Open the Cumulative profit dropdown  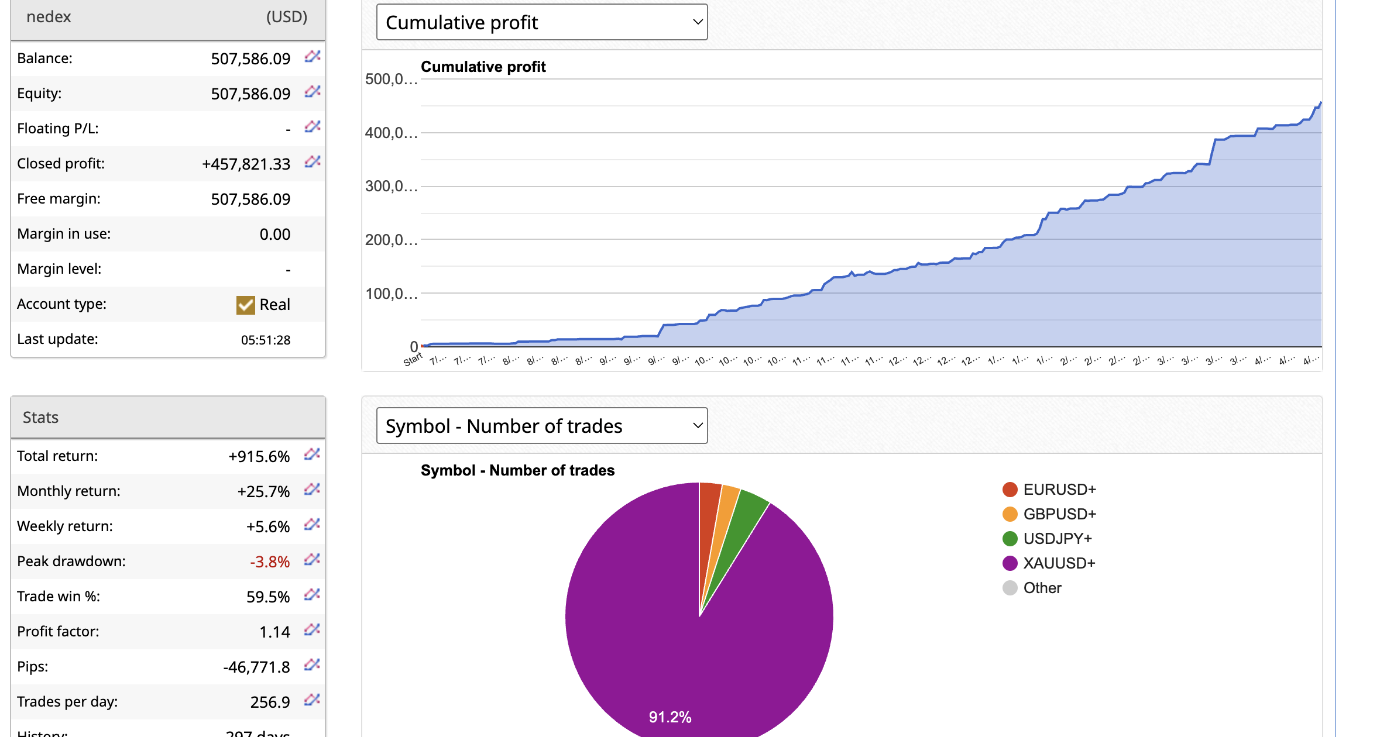(x=541, y=22)
